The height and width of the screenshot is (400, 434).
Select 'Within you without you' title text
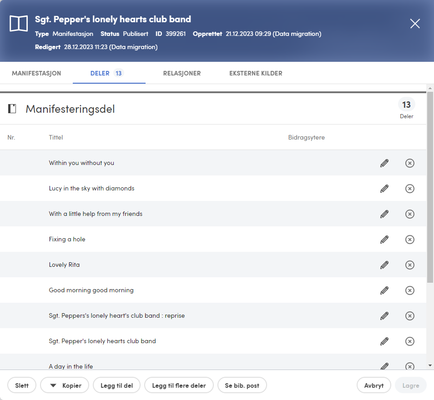pyautogui.click(x=81, y=163)
